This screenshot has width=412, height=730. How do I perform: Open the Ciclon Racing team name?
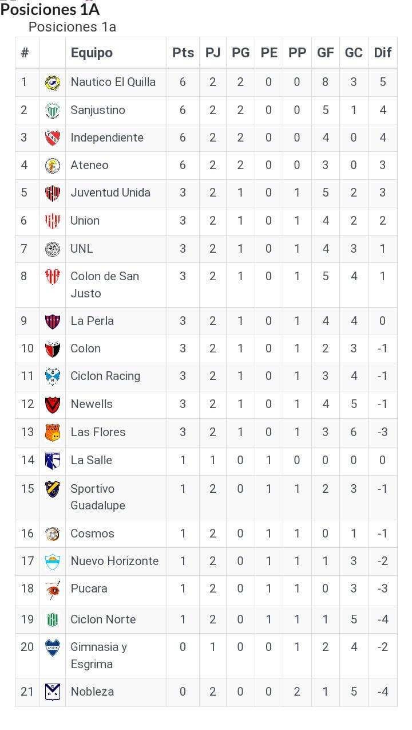[105, 376]
